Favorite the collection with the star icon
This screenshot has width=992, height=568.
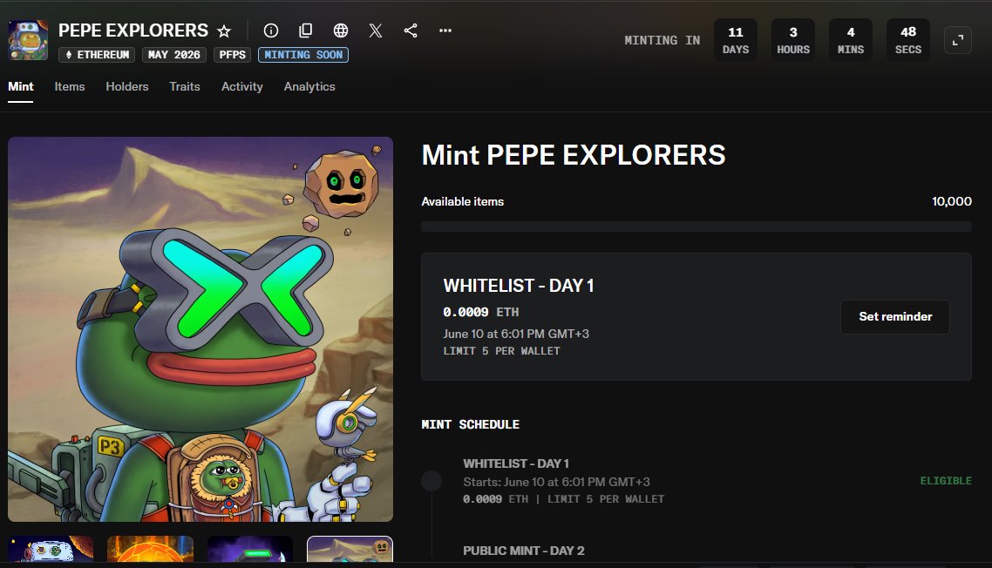point(224,31)
